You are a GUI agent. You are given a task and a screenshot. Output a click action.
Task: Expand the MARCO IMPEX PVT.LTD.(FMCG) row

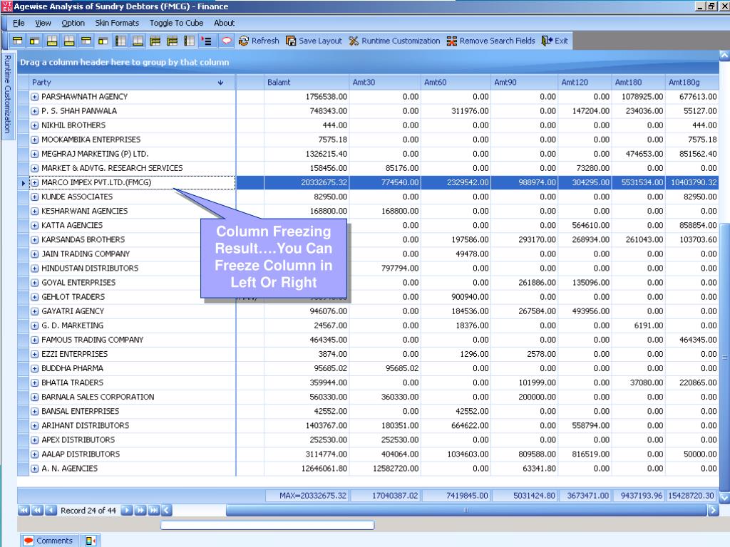[x=36, y=182]
